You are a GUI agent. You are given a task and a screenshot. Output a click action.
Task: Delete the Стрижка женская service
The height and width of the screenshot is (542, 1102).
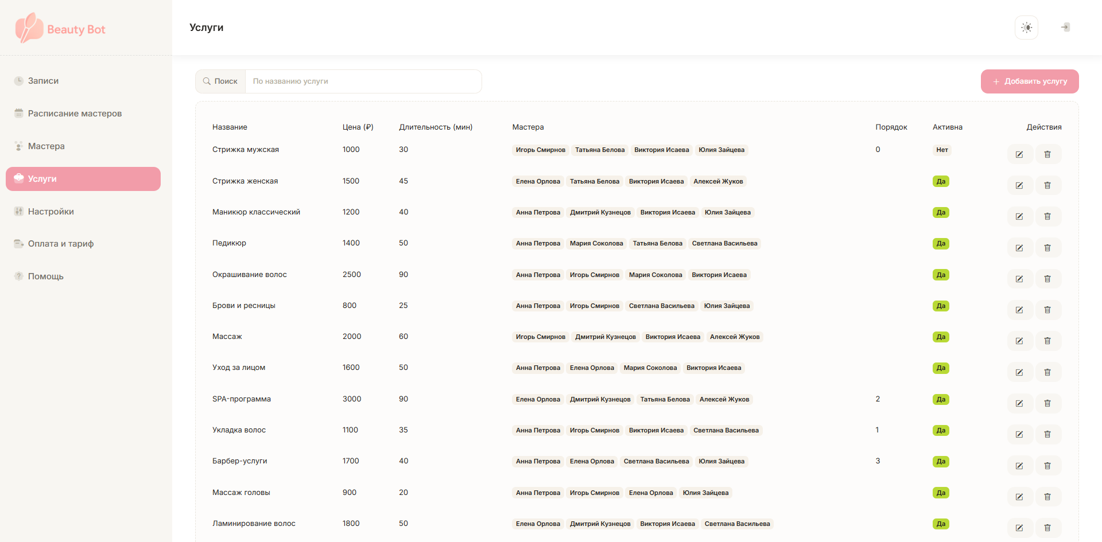click(x=1047, y=185)
